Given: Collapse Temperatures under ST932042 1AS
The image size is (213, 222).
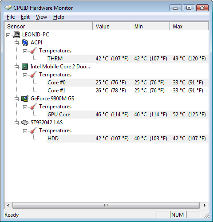Looking at the screenshot, I should tap(25, 131).
